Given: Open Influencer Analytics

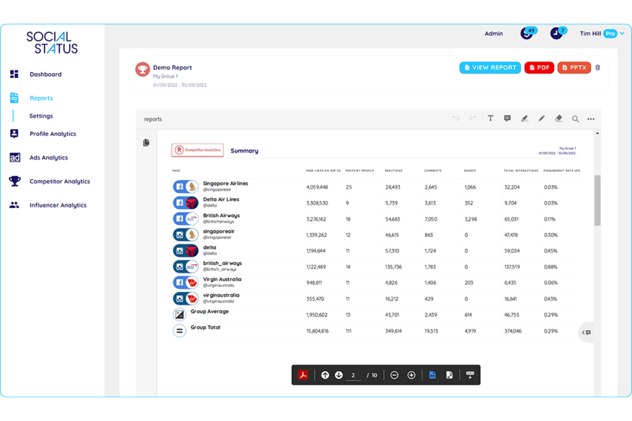Looking at the screenshot, I should click(x=58, y=206).
